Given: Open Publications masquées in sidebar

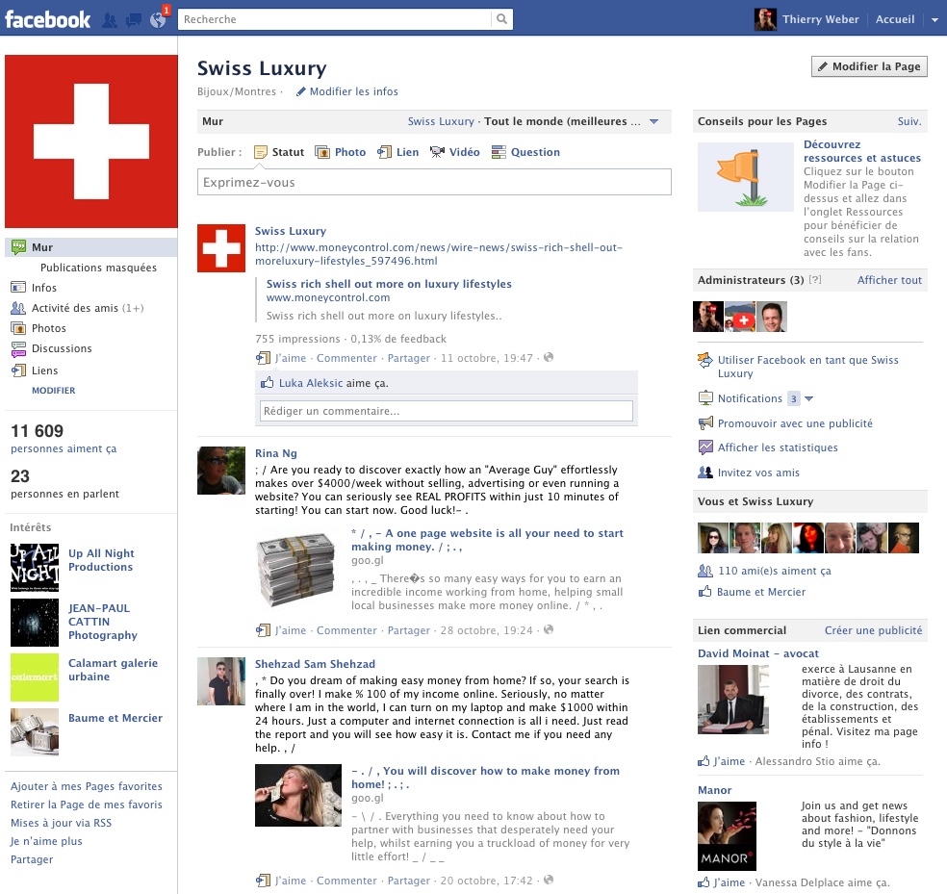Looking at the screenshot, I should tap(98, 268).
